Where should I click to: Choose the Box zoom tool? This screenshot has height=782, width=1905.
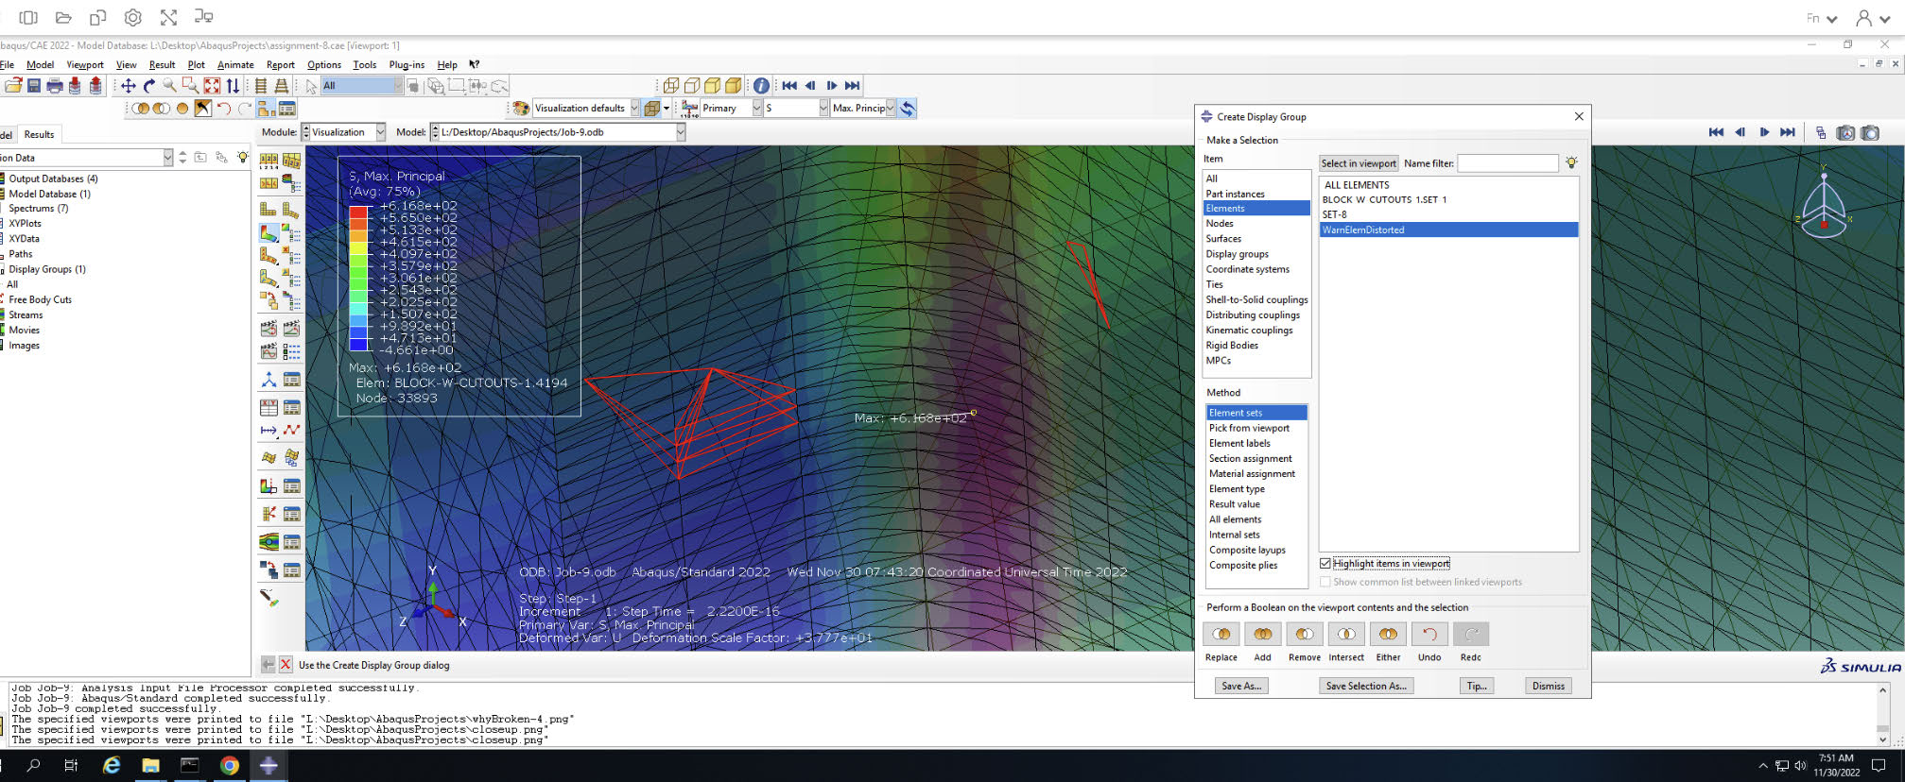(x=190, y=86)
